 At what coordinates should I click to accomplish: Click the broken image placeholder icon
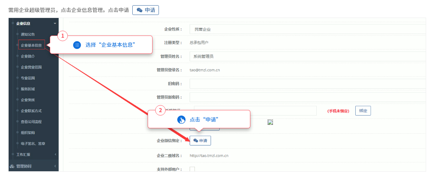271,122
